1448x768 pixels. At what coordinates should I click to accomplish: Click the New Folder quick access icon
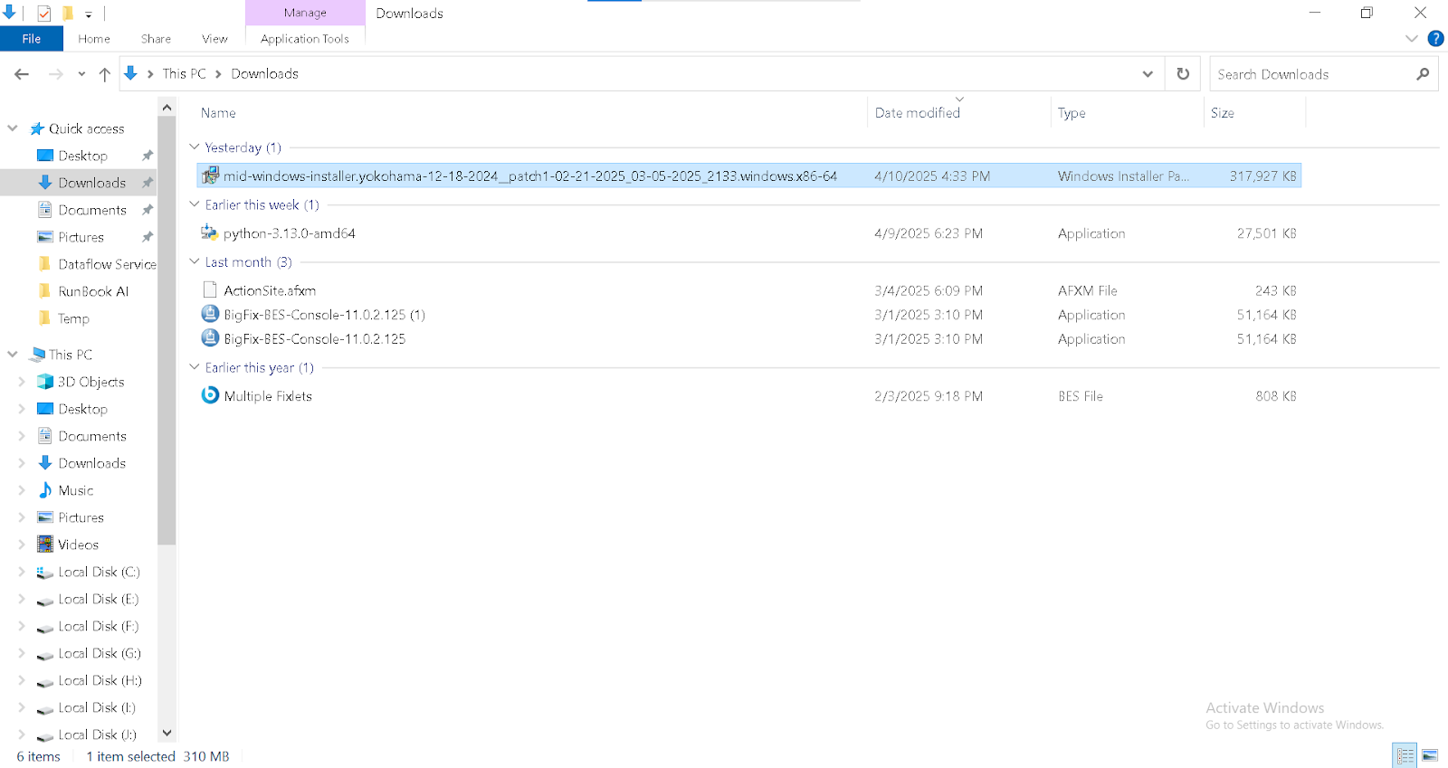pyautogui.click(x=68, y=14)
